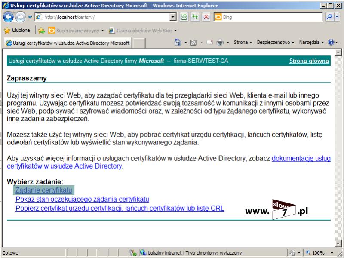Click the zoom level 100% button
This screenshot has height=258, width=344.
tap(315, 253)
